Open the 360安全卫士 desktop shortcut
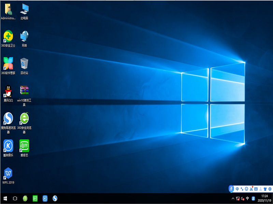The image size is (273, 204). (x=8, y=36)
